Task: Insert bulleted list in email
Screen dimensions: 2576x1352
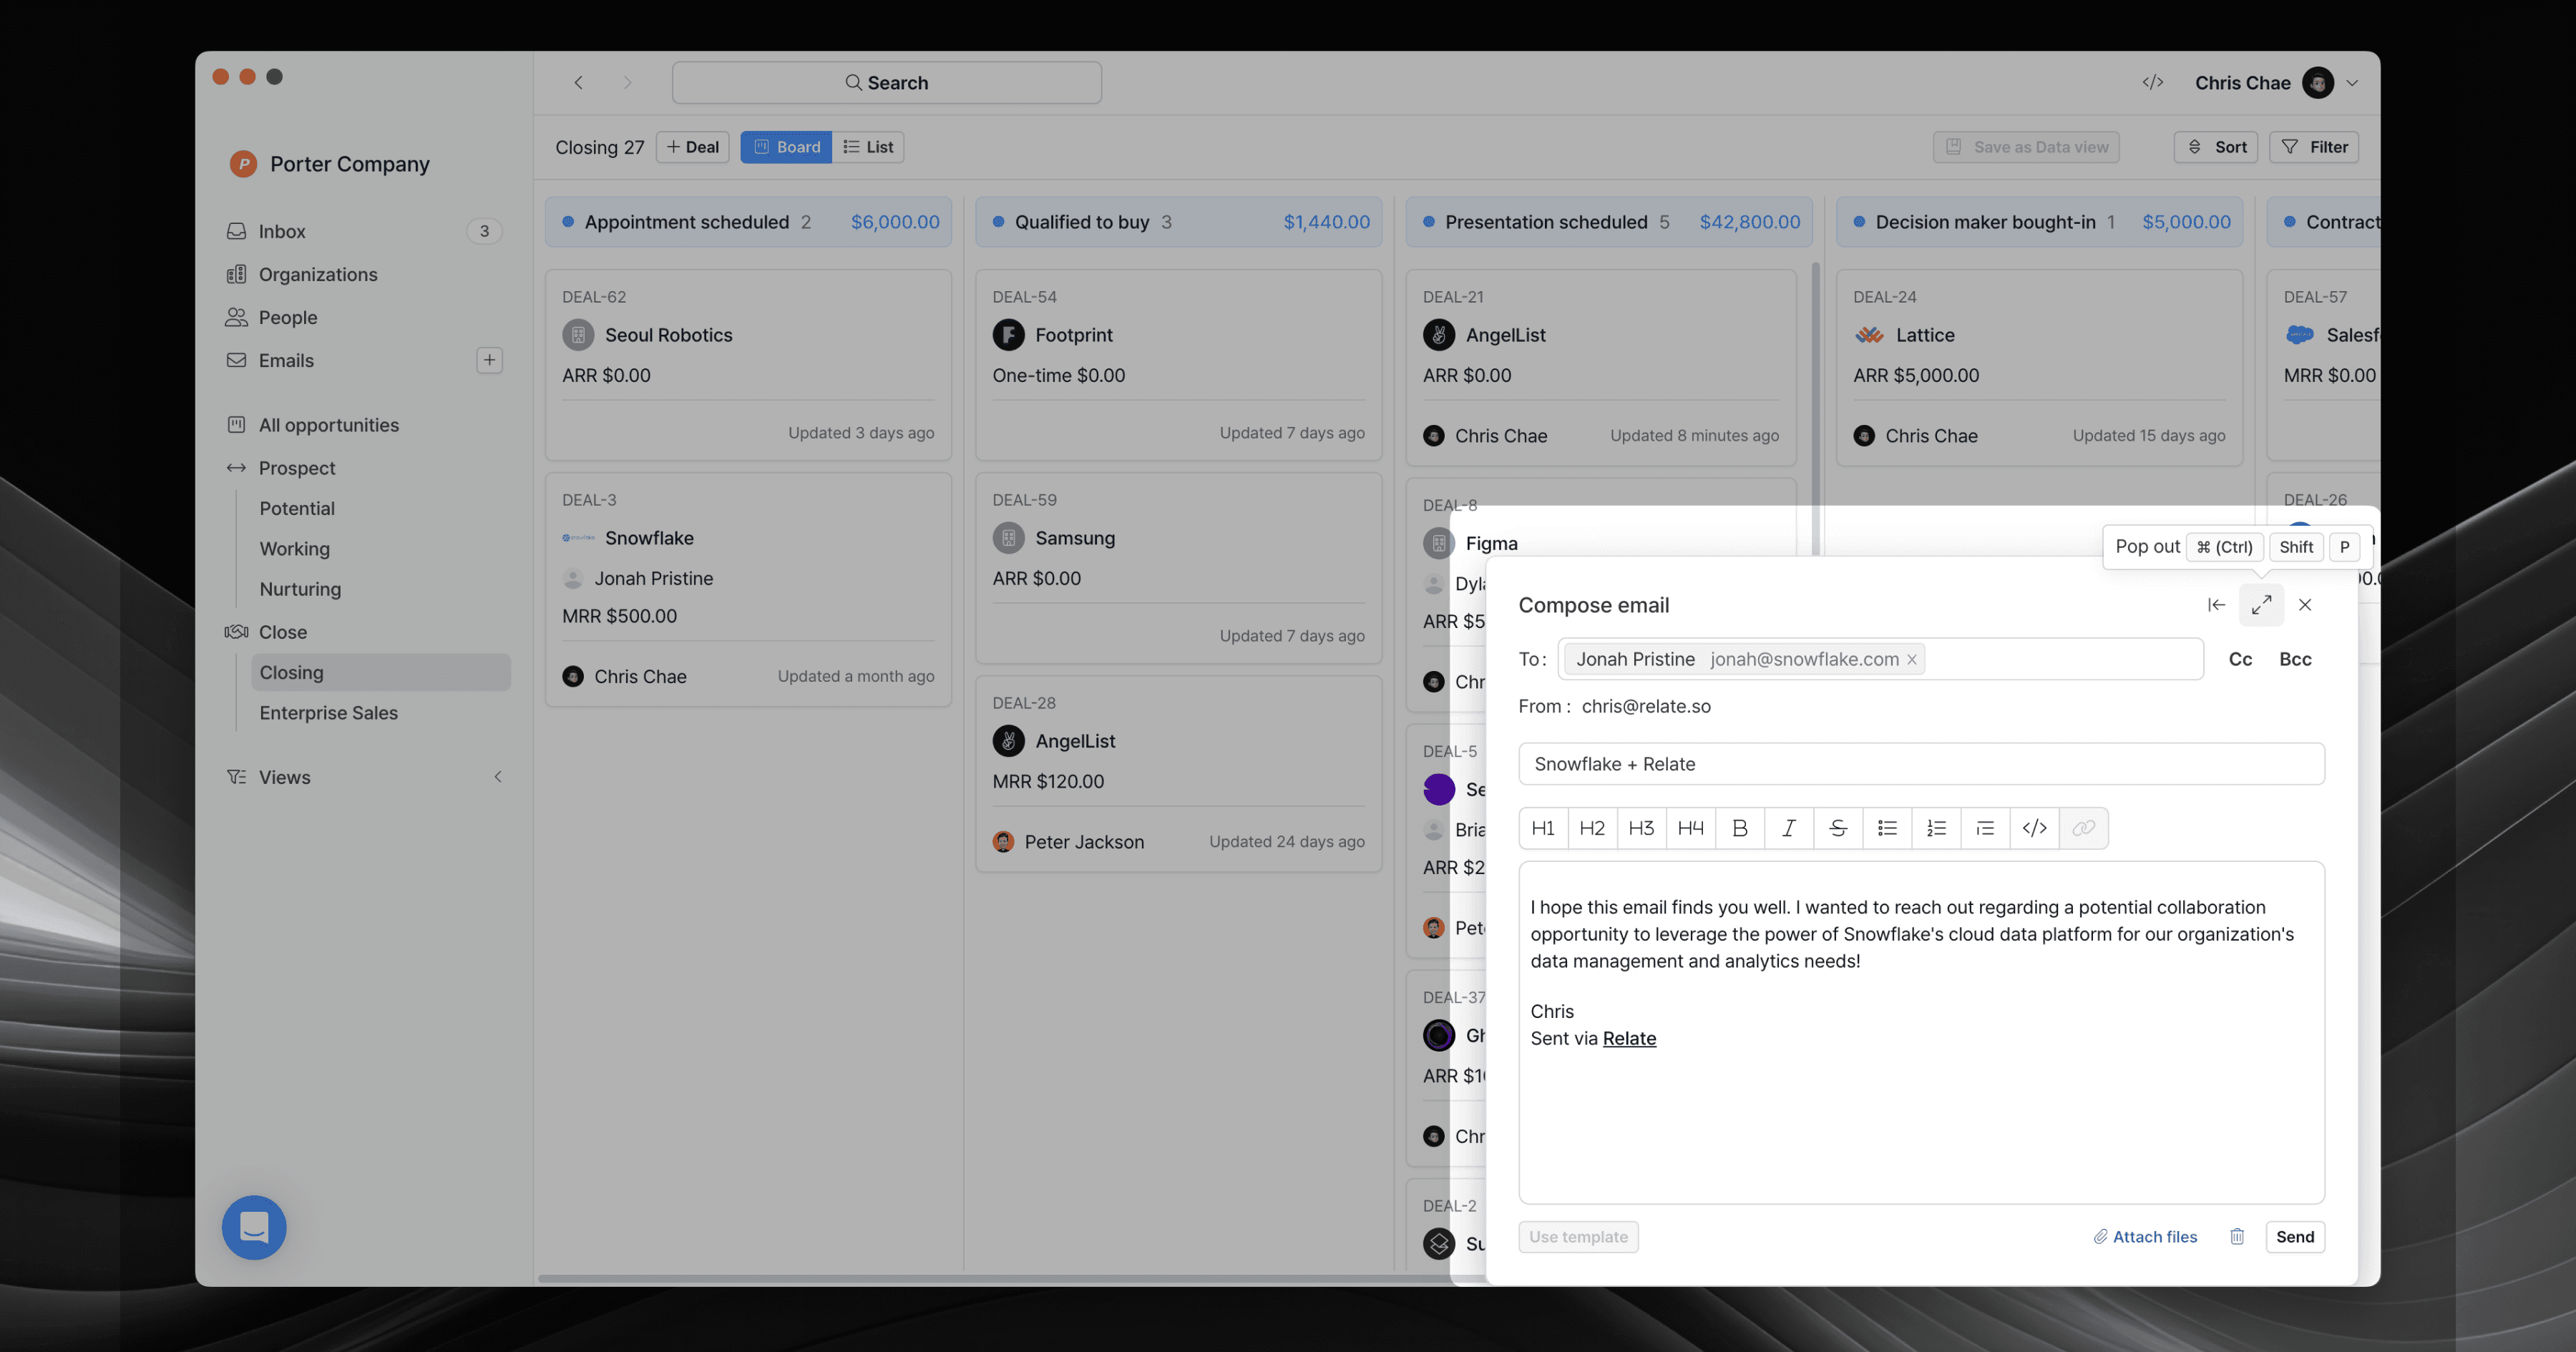Action: 1887,828
